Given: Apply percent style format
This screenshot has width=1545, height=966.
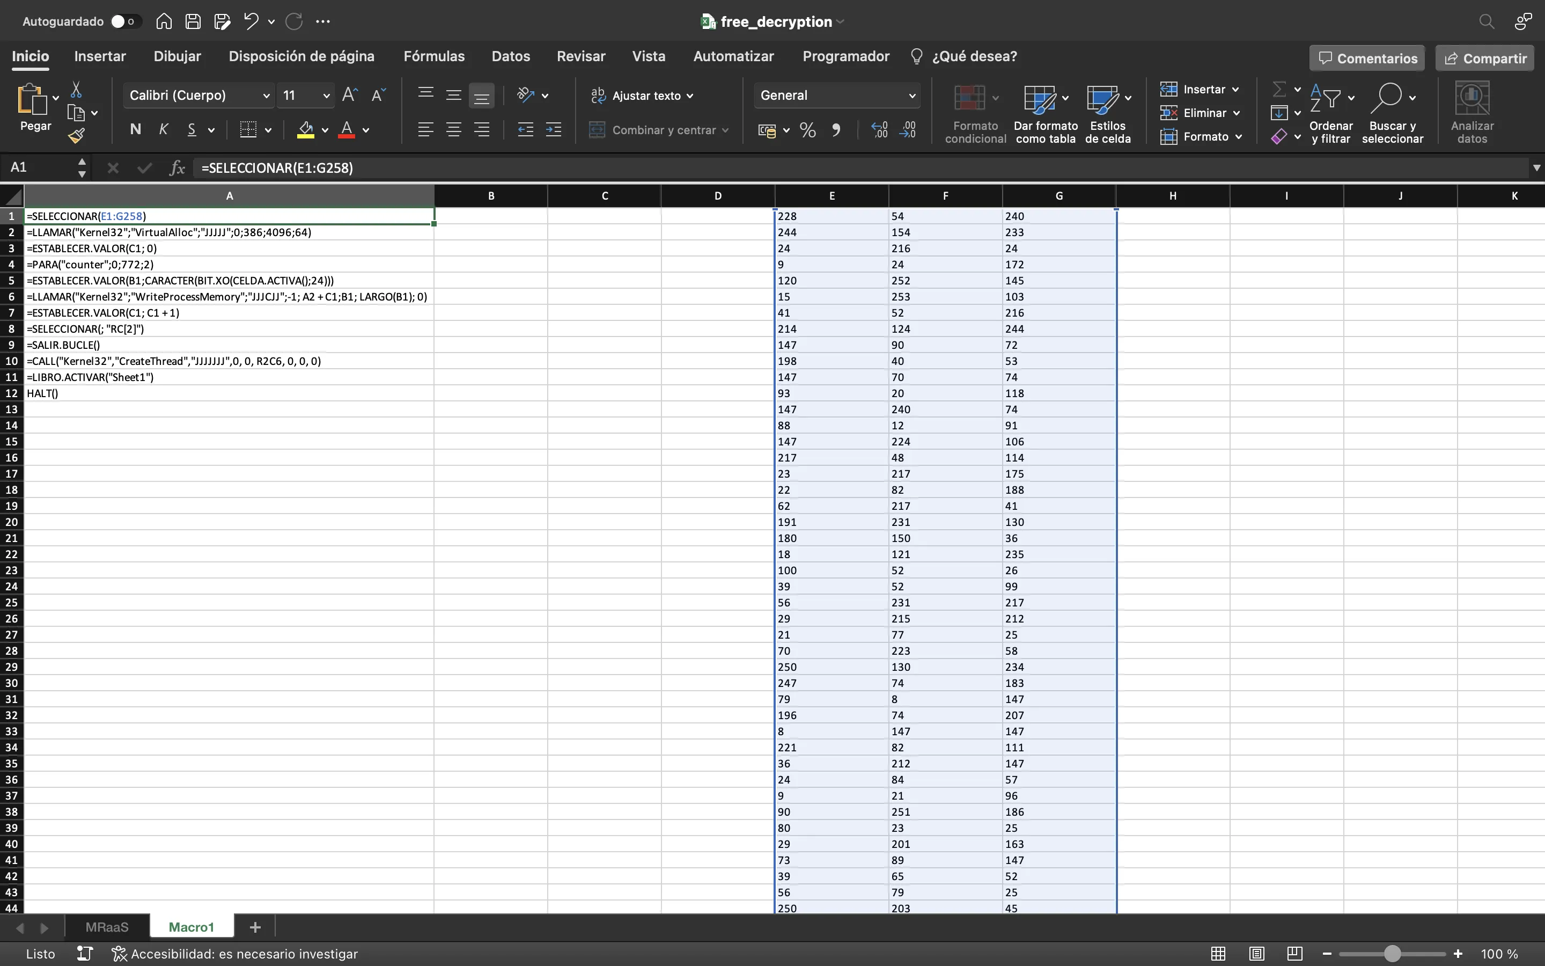Looking at the screenshot, I should point(807,130).
